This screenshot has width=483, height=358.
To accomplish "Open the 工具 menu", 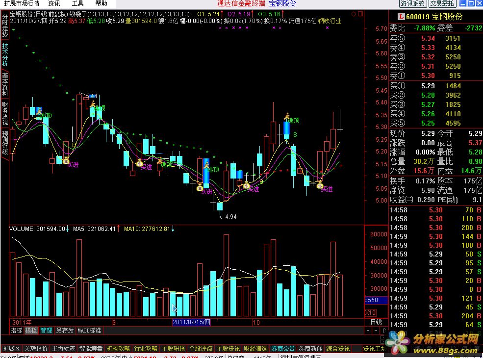I will pos(77,3).
